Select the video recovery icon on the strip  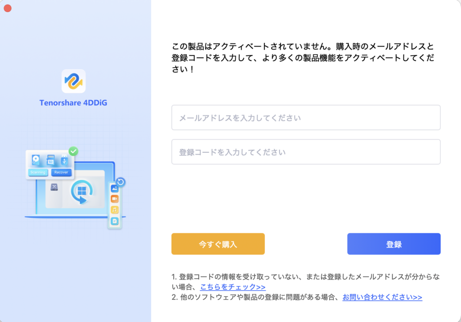pyautogui.click(x=115, y=199)
